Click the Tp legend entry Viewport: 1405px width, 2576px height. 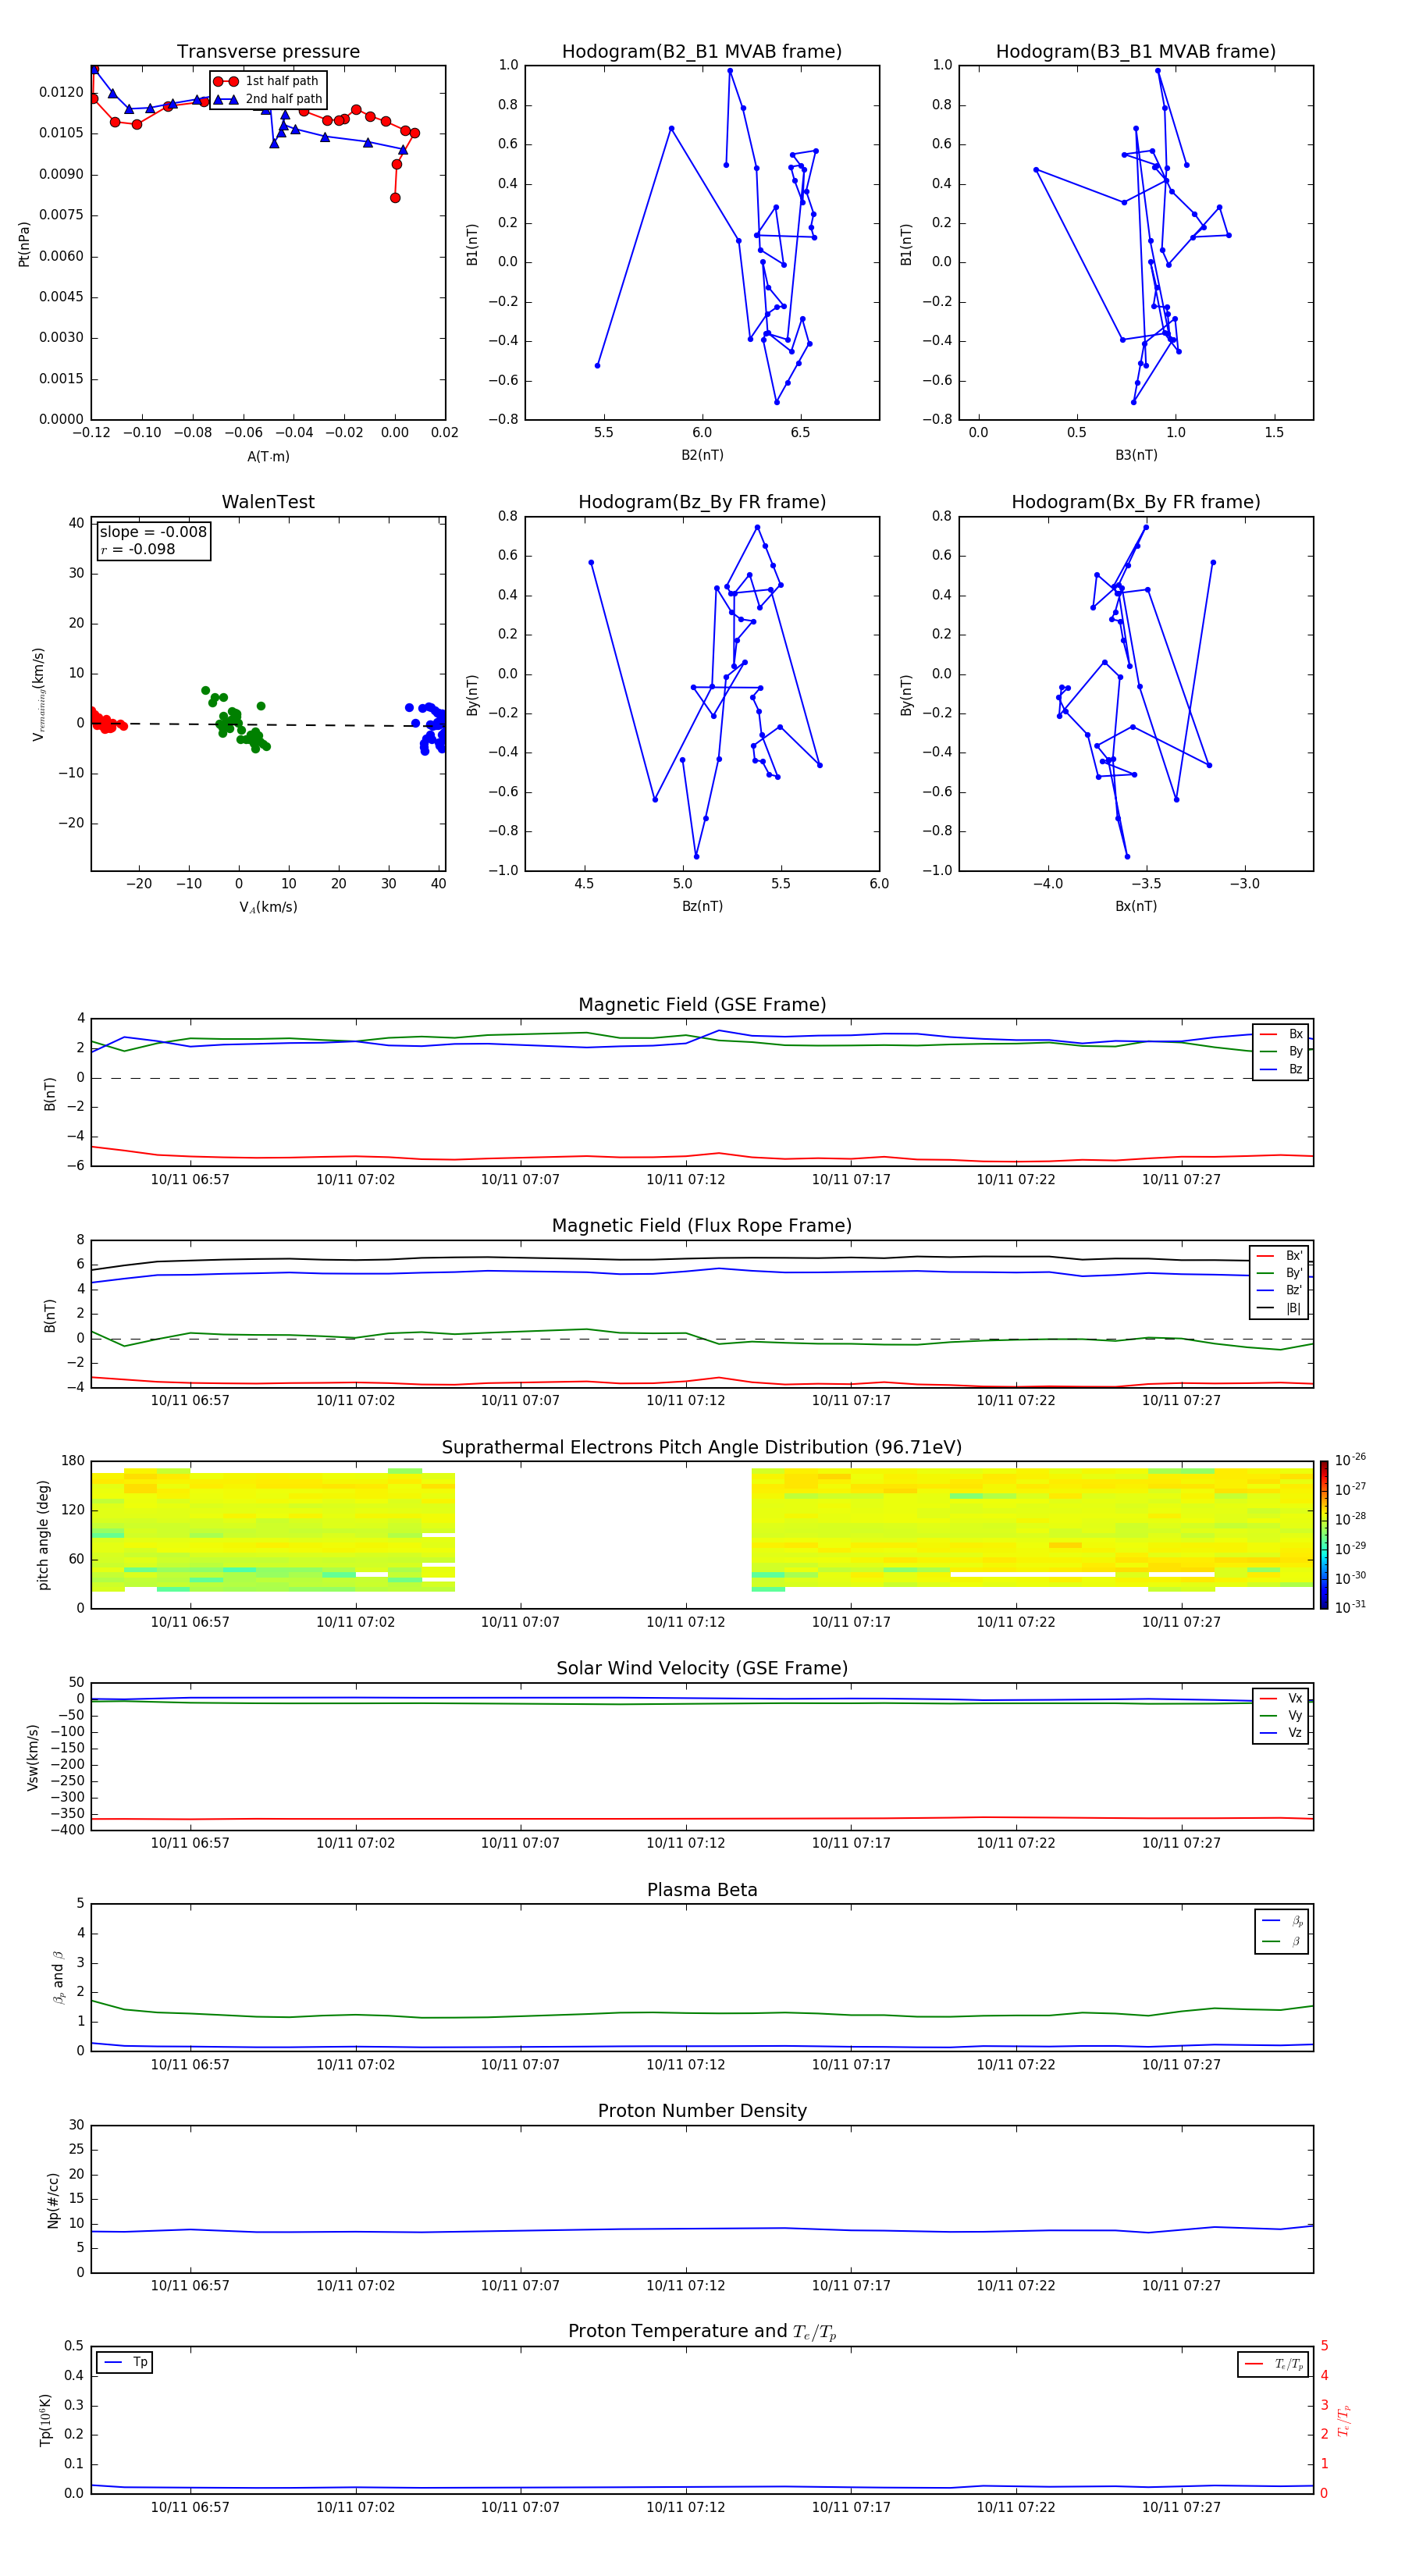click(125, 2362)
